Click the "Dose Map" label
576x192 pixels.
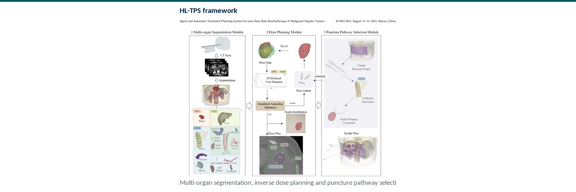pyautogui.click(x=265, y=63)
